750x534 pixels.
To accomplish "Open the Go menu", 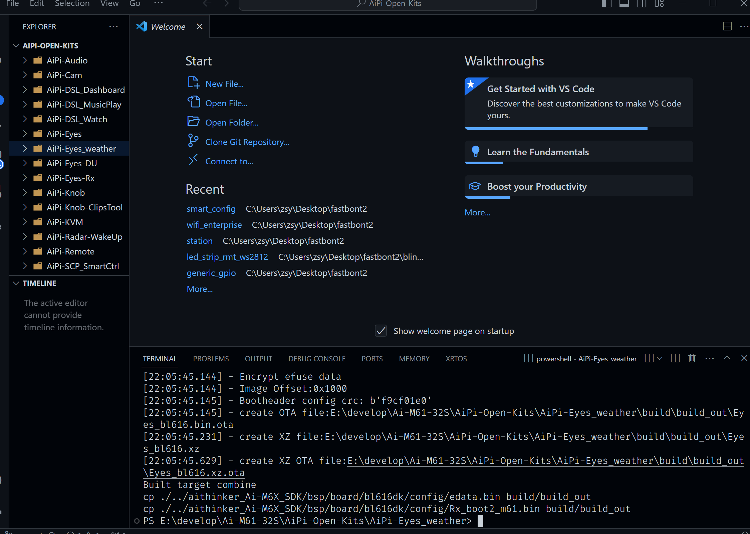I will [x=135, y=4].
